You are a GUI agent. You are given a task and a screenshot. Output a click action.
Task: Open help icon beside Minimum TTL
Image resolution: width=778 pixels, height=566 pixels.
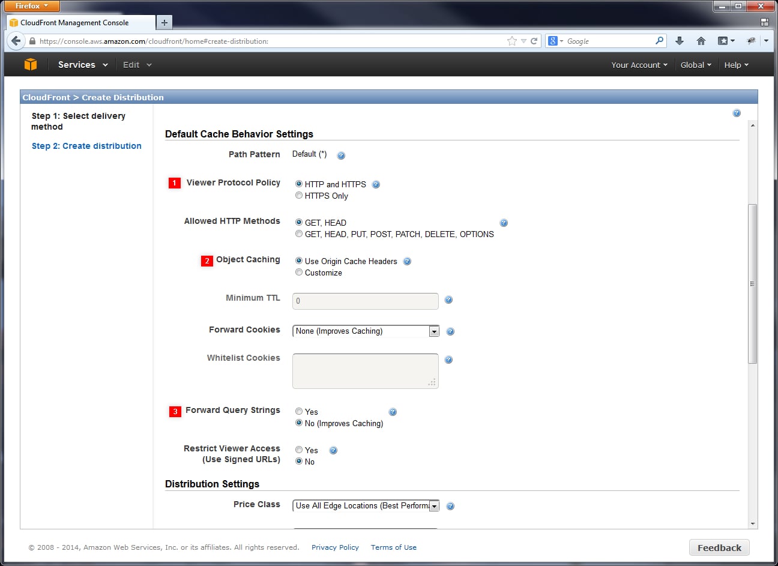tap(448, 300)
